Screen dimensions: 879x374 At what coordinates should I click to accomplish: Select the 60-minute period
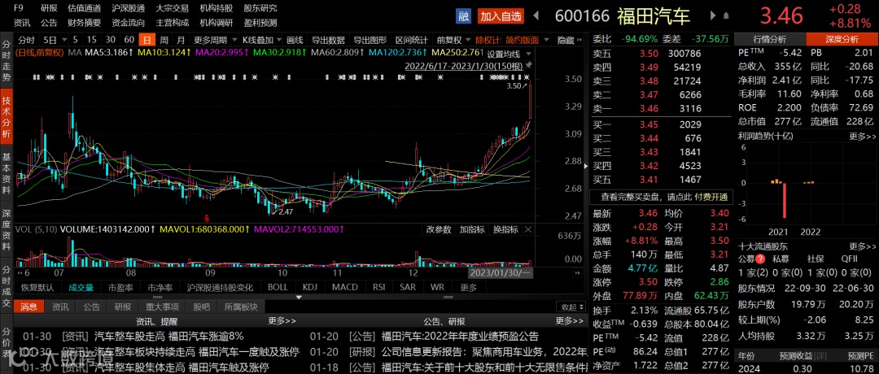pos(129,41)
